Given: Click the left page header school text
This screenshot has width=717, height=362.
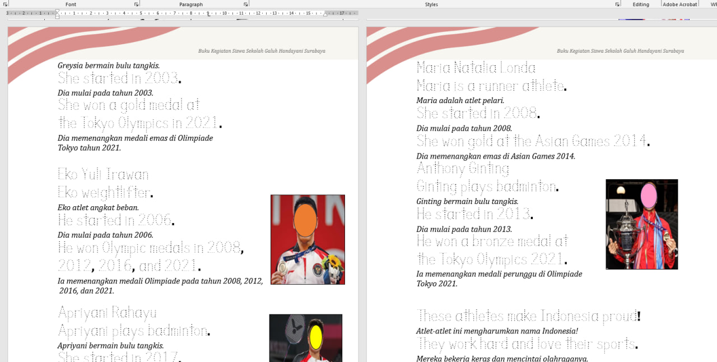Looking at the screenshot, I should coord(262,51).
